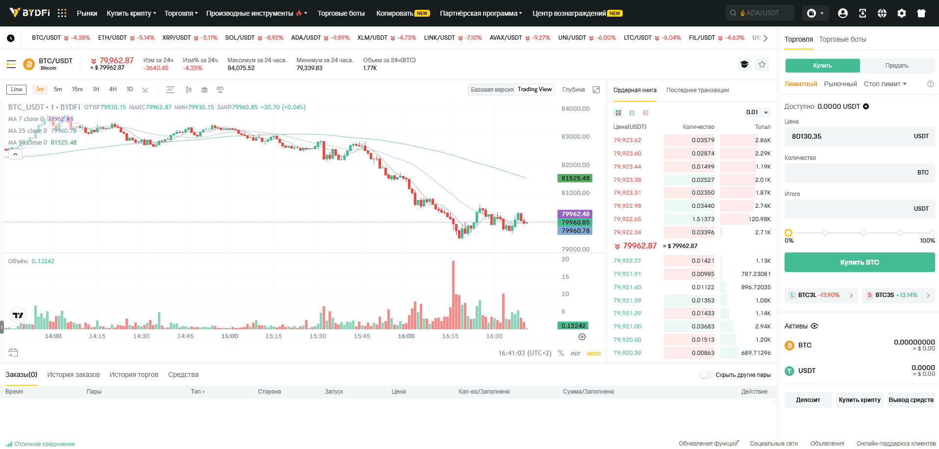Move the amount slider handle at 0%

click(788, 233)
